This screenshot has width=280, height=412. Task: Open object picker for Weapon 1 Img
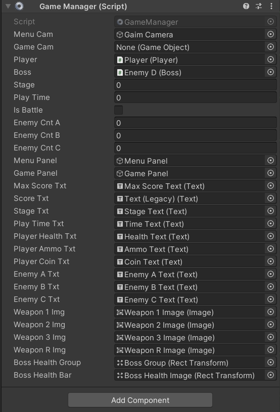pyautogui.click(x=270, y=312)
